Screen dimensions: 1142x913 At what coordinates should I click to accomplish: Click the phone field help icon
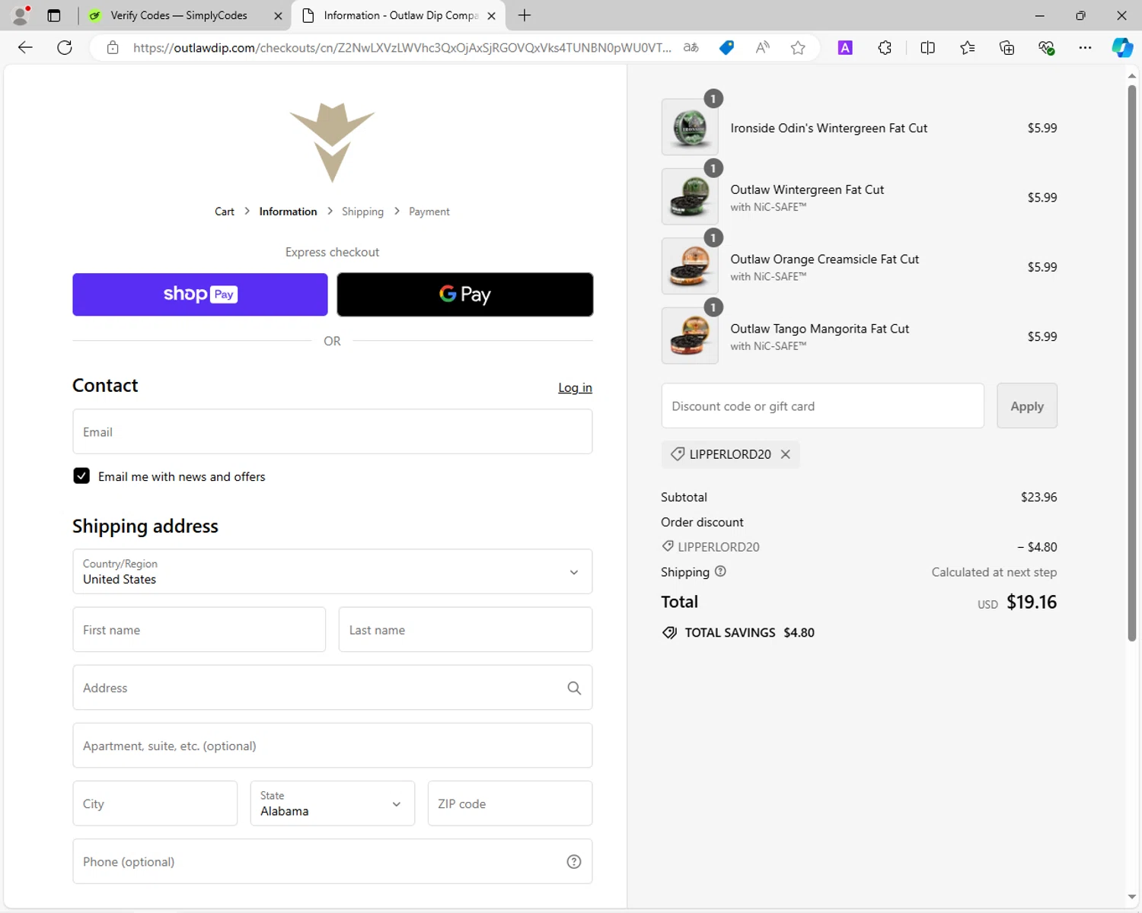[x=574, y=861]
